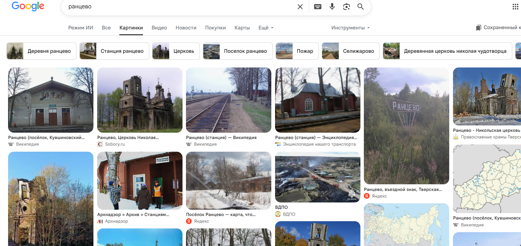Open link Ранцево (посёлок, Кувшиновский… under mural photo
The image size is (521, 246).
coord(46,138)
